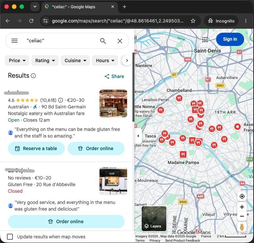
Task: Zoom in with the plus map button
Action: click(x=242, y=207)
